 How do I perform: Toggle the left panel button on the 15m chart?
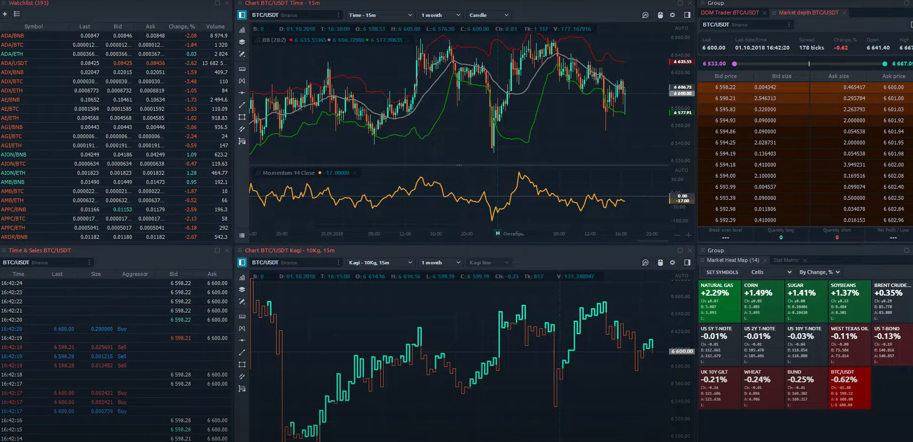(242, 15)
